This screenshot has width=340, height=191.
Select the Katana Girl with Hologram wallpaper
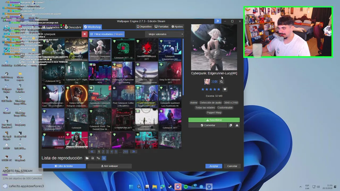tap(76, 96)
